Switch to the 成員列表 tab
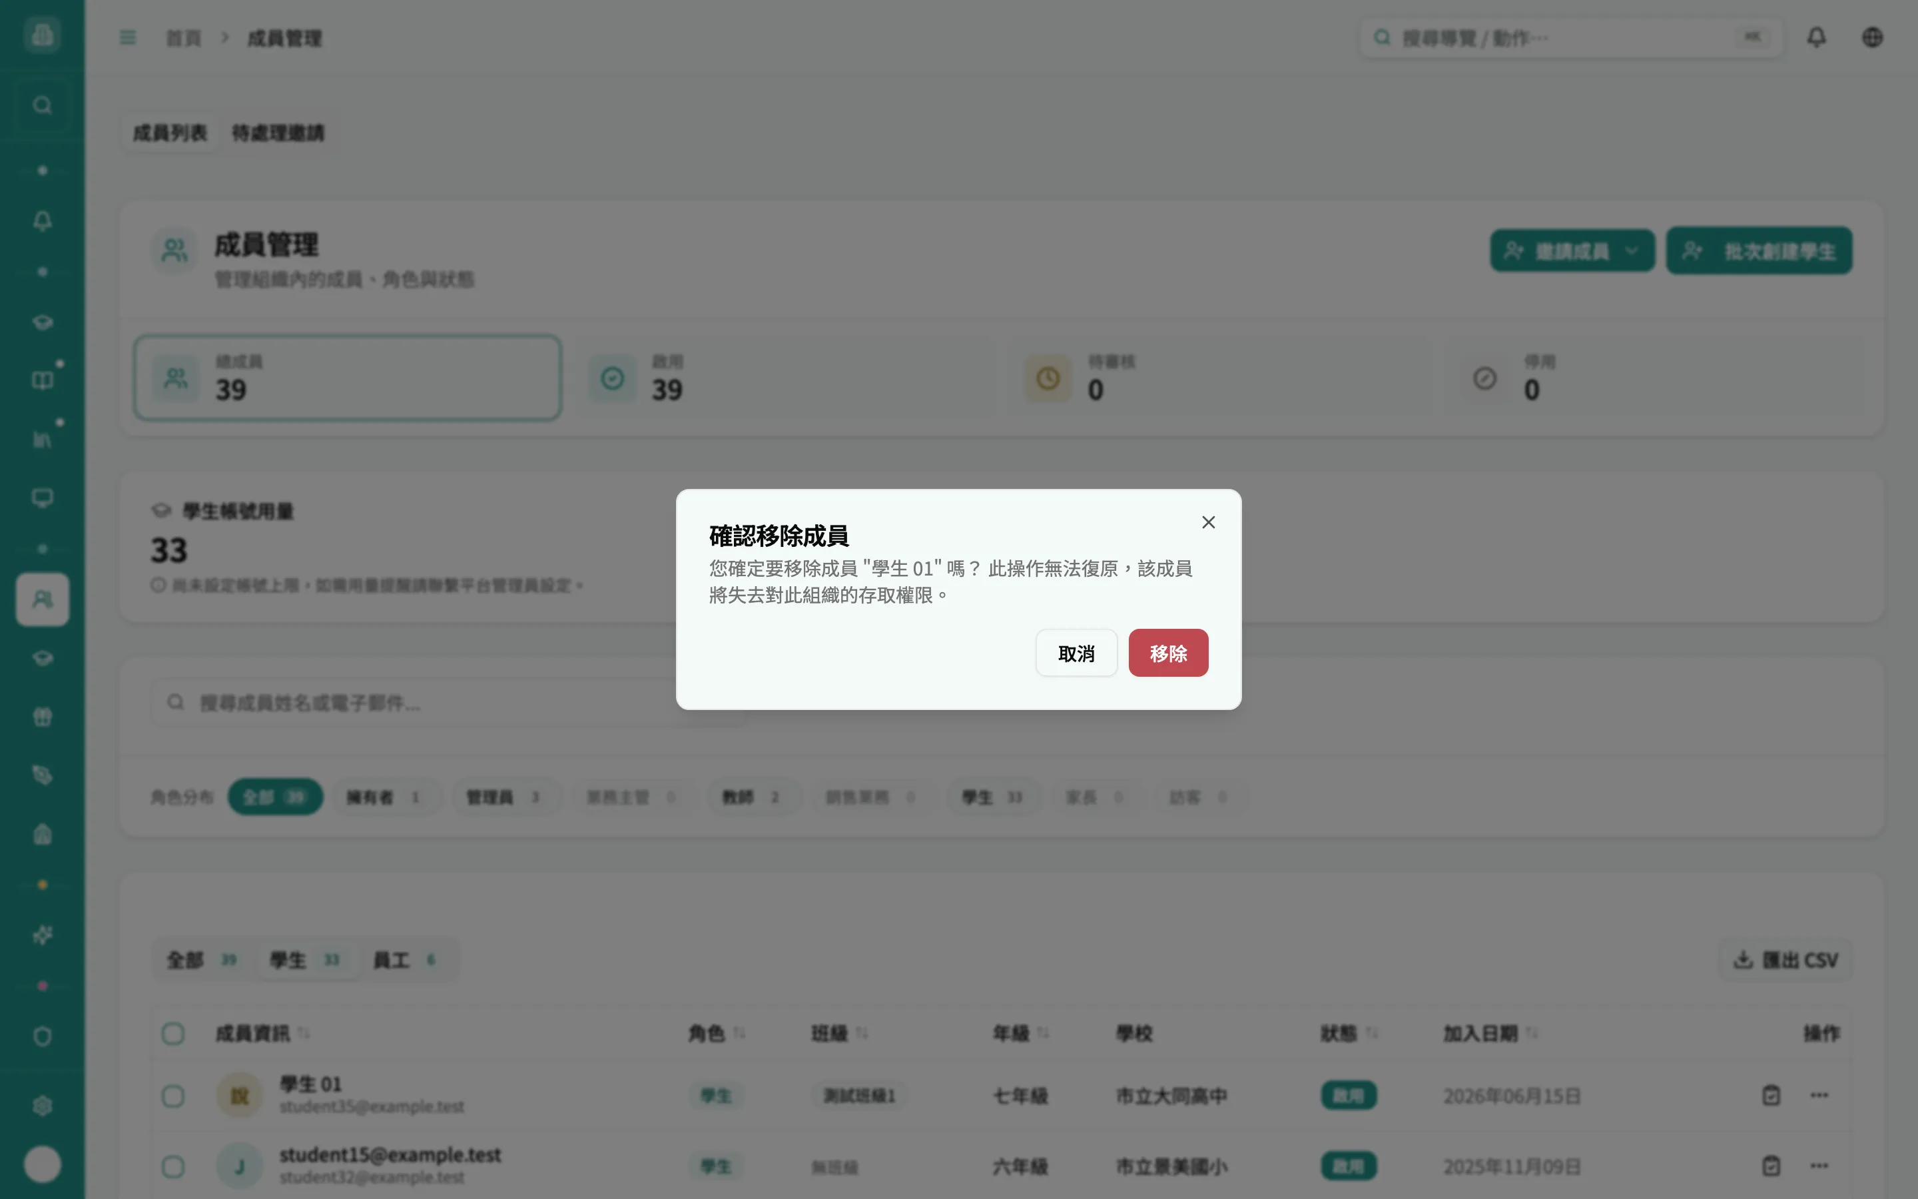Screen dimensions: 1918x1199 click(x=170, y=133)
